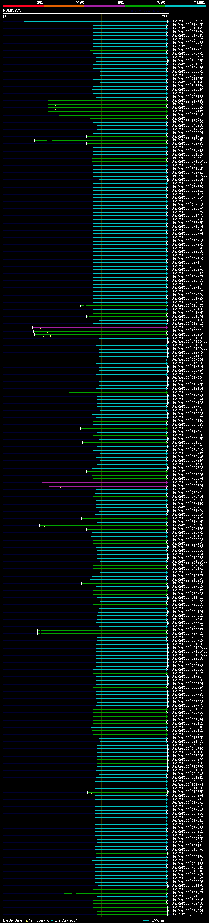Click the UniRef100_Q92M82 entry
This screenshot has width=209, height=923.
pos(187,489)
